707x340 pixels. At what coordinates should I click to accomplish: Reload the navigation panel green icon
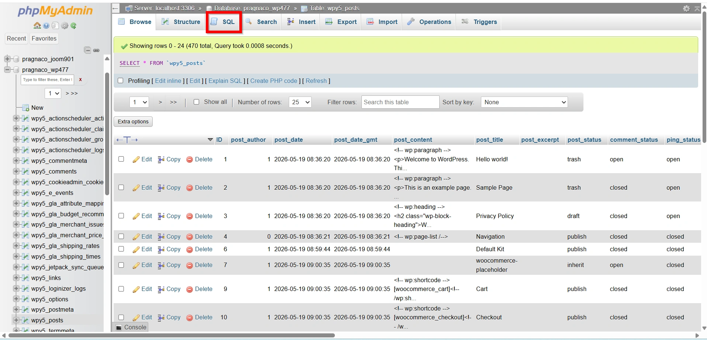[x=73, y=25]
